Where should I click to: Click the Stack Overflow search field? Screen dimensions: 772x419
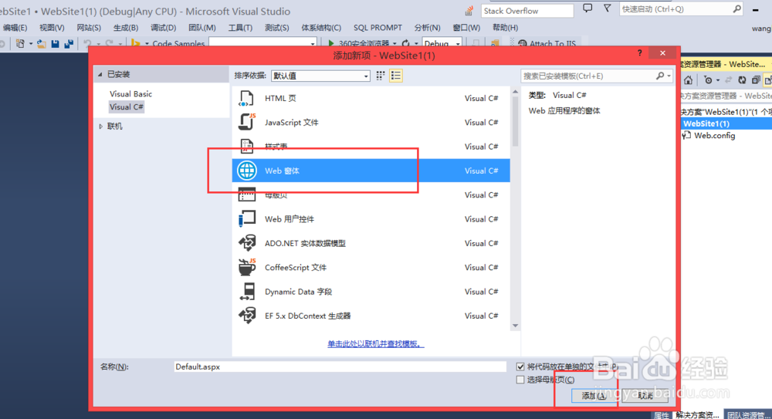[527, 10]
